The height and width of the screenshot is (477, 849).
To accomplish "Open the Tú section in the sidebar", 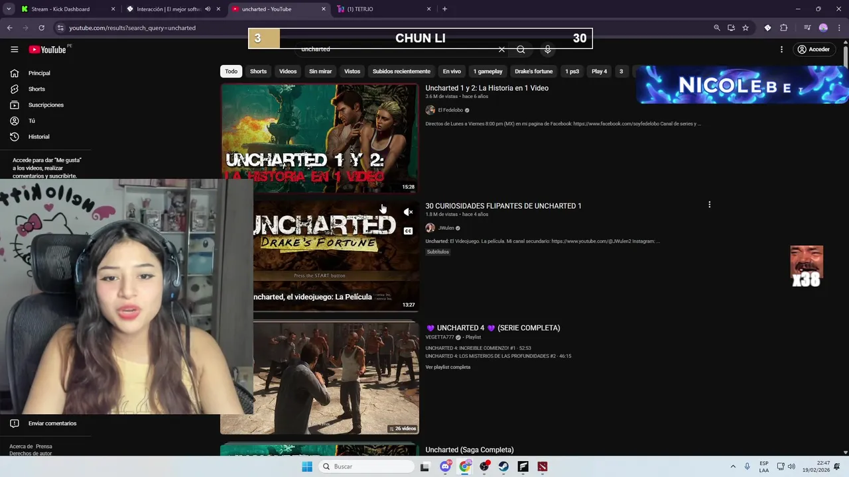I will pos(31,121).
